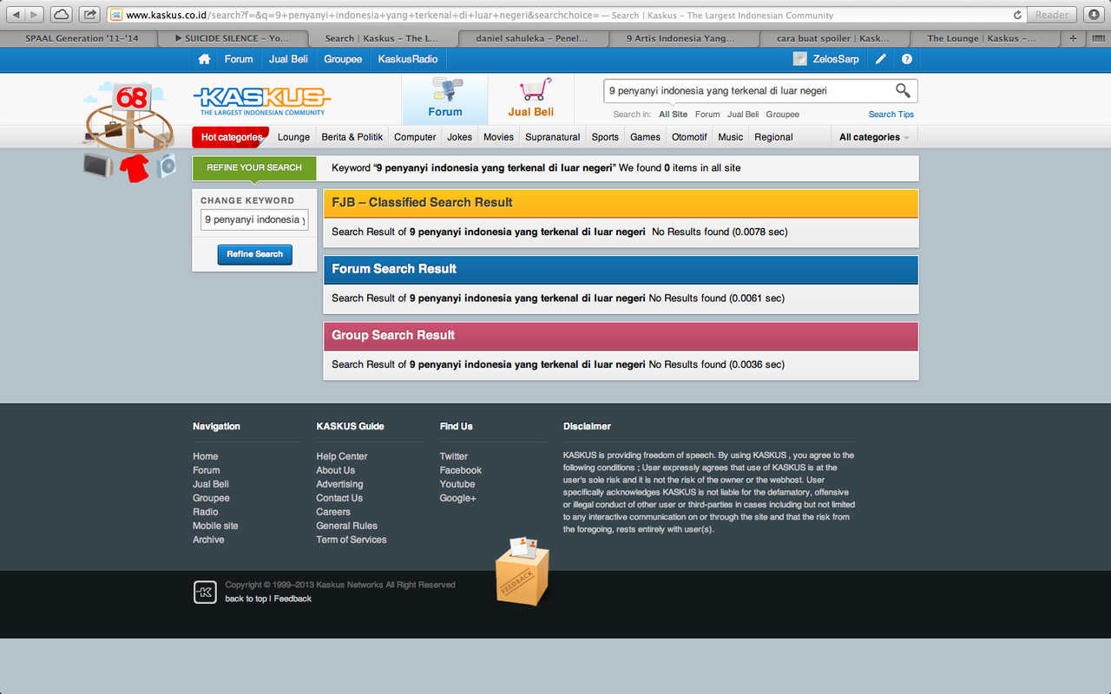Screen dimensions: 1111x694
Task: Click the Kaskus logo
Action: (261, 101)
